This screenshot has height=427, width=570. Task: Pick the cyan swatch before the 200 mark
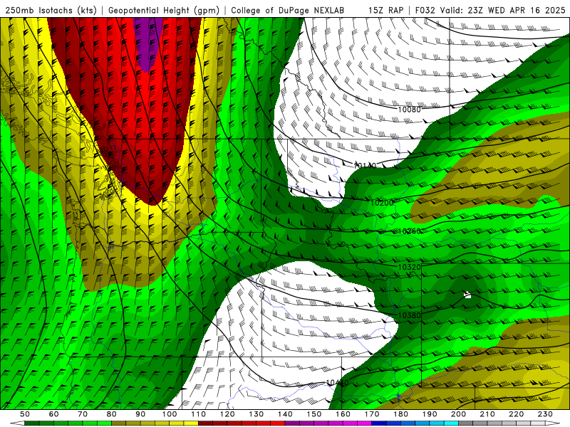point(451,423)
